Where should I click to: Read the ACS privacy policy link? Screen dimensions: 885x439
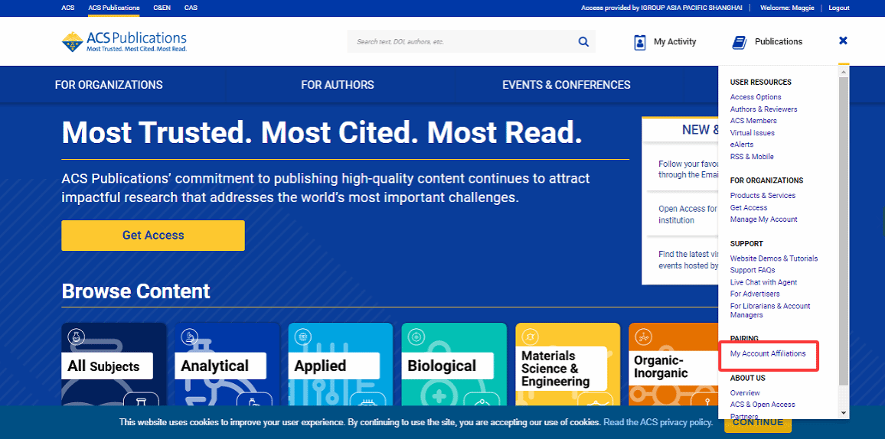click(658, 422)
